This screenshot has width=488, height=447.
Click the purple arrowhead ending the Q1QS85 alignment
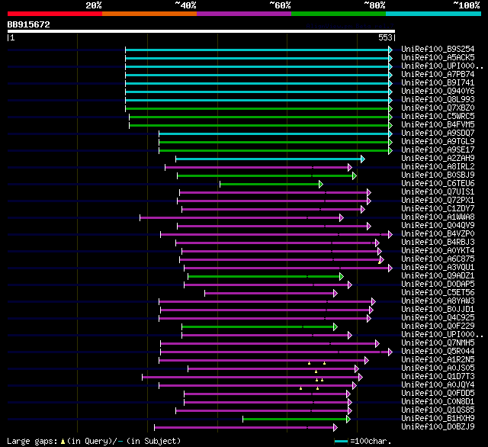tap(350, 411)
